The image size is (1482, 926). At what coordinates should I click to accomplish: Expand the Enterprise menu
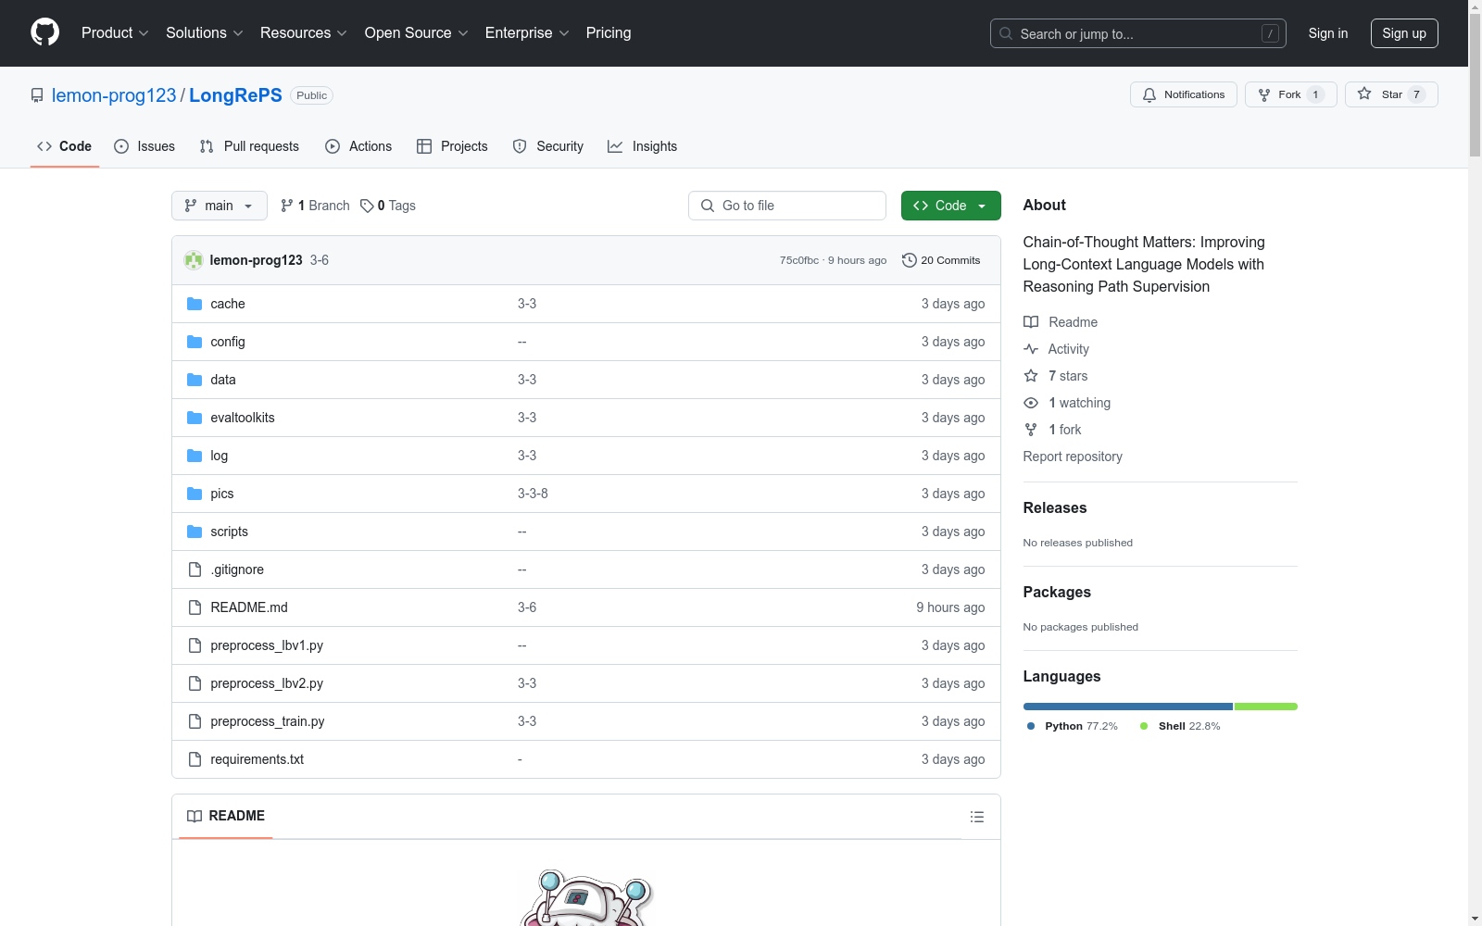pos(527,33)
